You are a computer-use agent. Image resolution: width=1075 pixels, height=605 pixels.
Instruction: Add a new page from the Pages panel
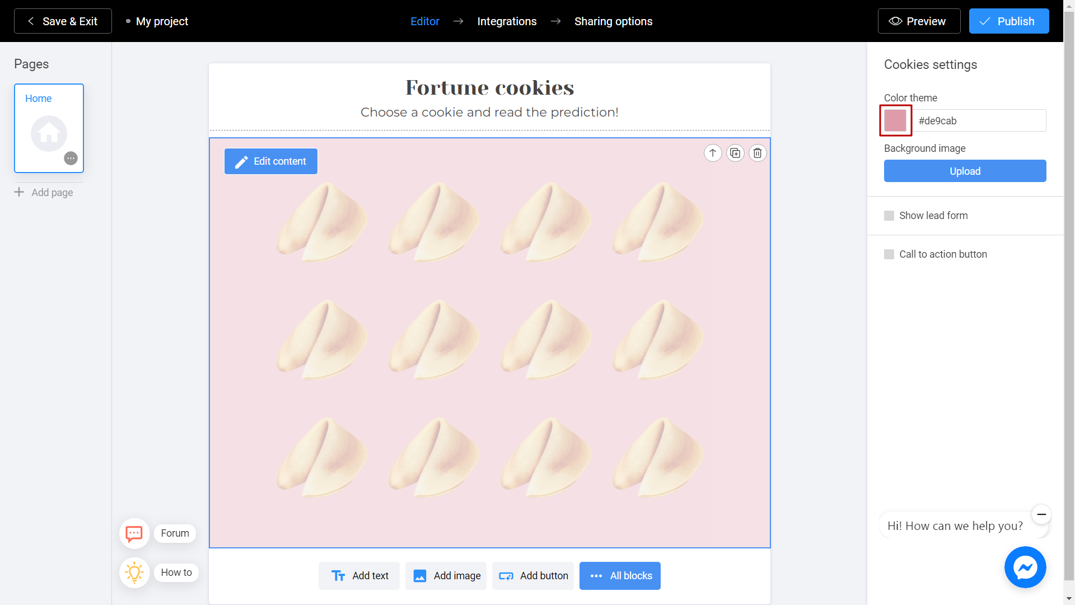[x=44, y=192]
